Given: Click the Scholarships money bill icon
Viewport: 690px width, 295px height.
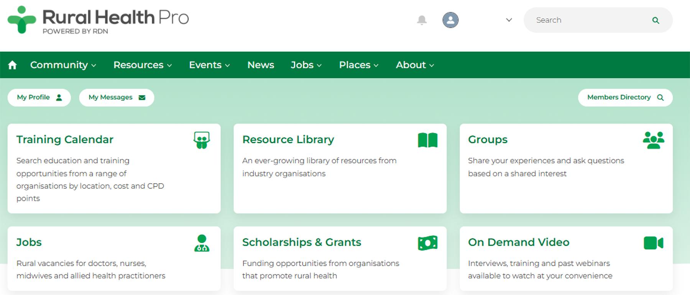Looking at the screenshot, I should click(428, 243).
